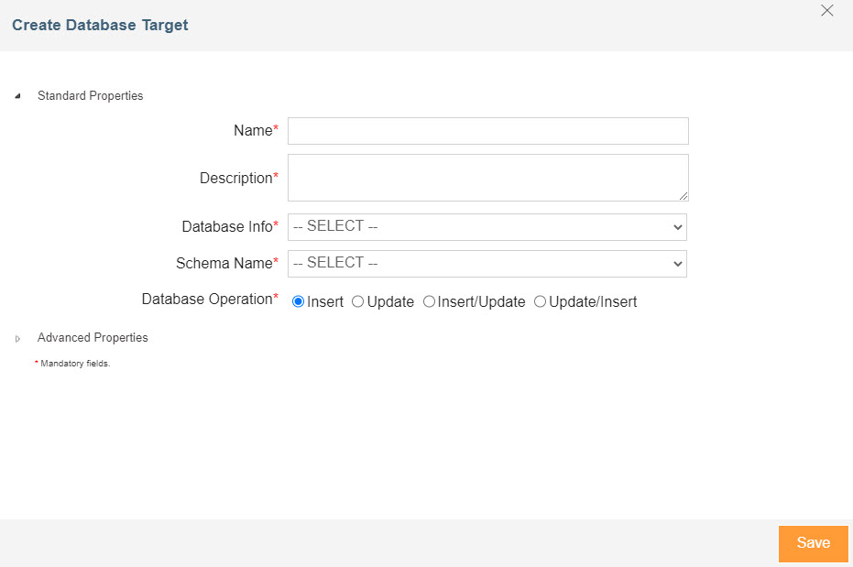This screenshot has height=567, width=853.
Task: Close the Create Database Target dialog
Action: pyautogui.click(x=827, y=11)
